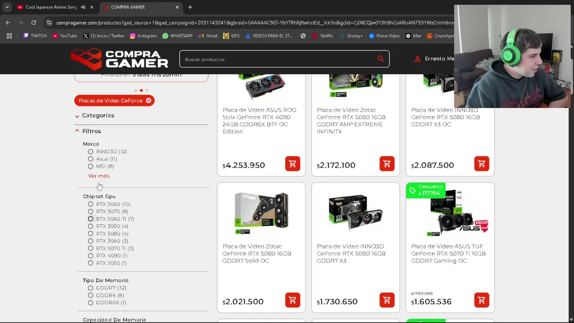Select the GDDR6X (1) memory type filter
Image resolution: width=574 pixels, height=323 pixels.
pyautogui.click(x=91, y=303)
